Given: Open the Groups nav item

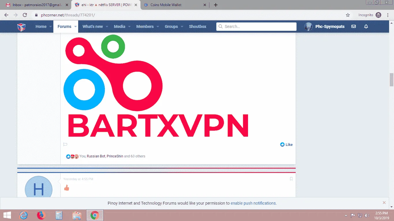Looking at the screenshot, I should pyautogui.click(x=171, y=26).
